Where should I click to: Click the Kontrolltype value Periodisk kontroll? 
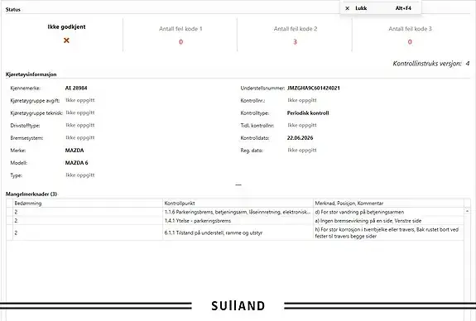[x=308, y=113]
